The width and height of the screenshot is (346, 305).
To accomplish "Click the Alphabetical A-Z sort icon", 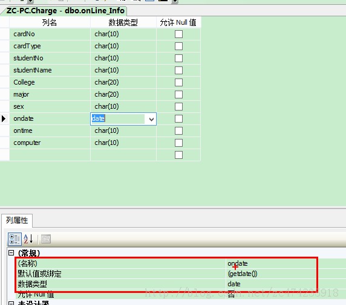I will [28, 239].
